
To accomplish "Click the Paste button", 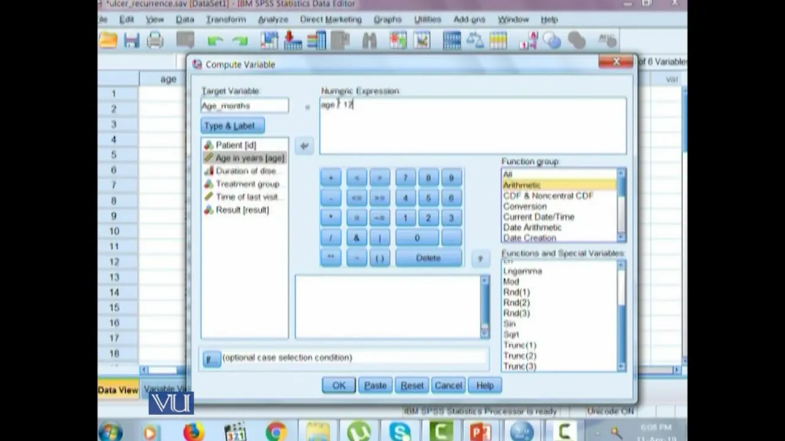I will 375,385.
